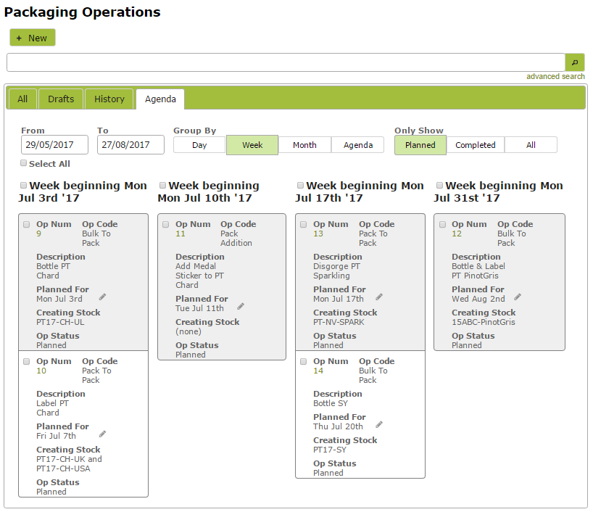
Task: Click Packaging Operations page heading
Action: pyautogui.click(x=82, y=12)
